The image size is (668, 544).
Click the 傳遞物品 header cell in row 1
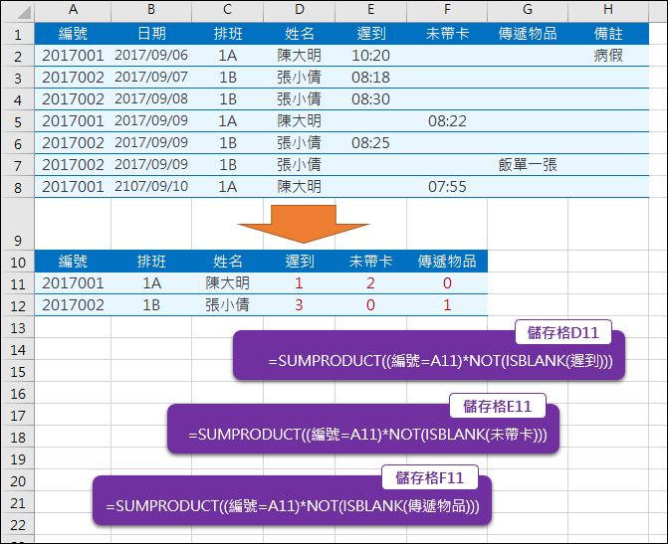[528, 34]
